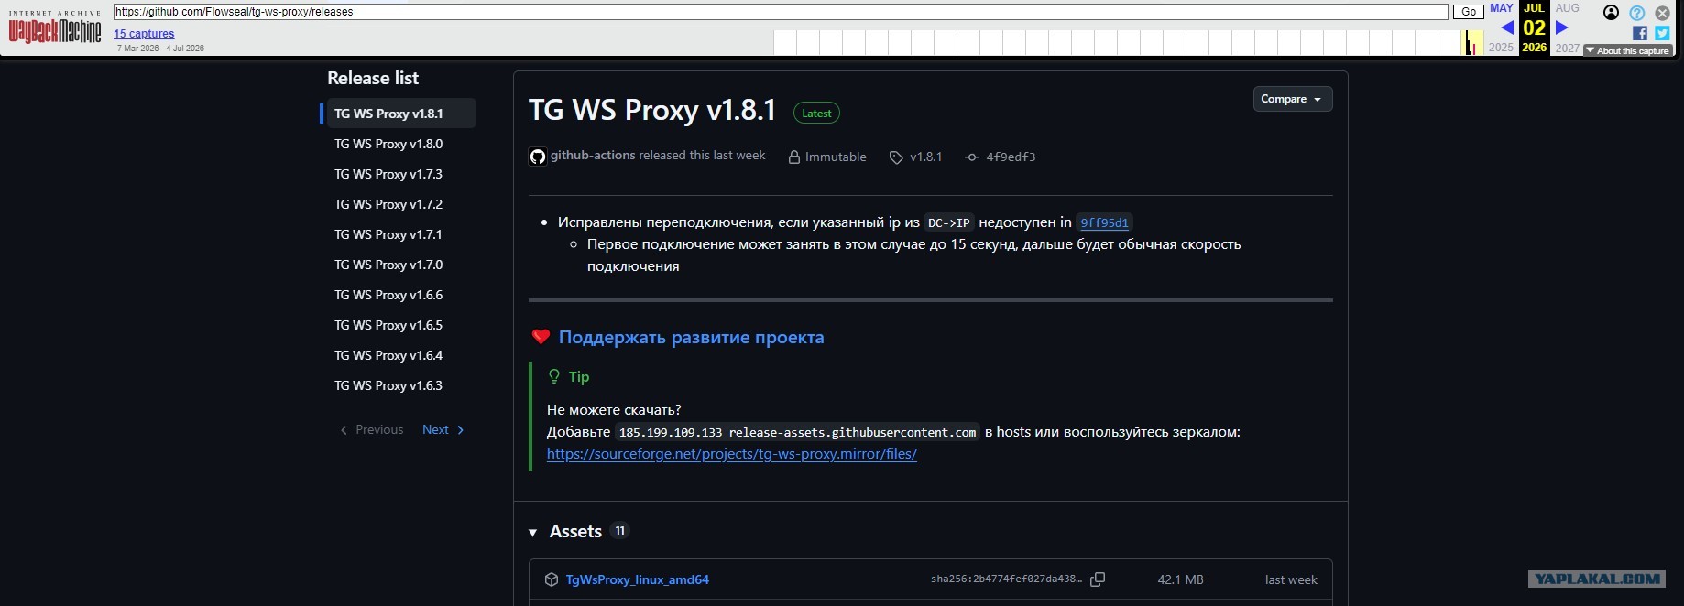
Task: Open the v1.8.1 tag link
Action: point(925,157)
